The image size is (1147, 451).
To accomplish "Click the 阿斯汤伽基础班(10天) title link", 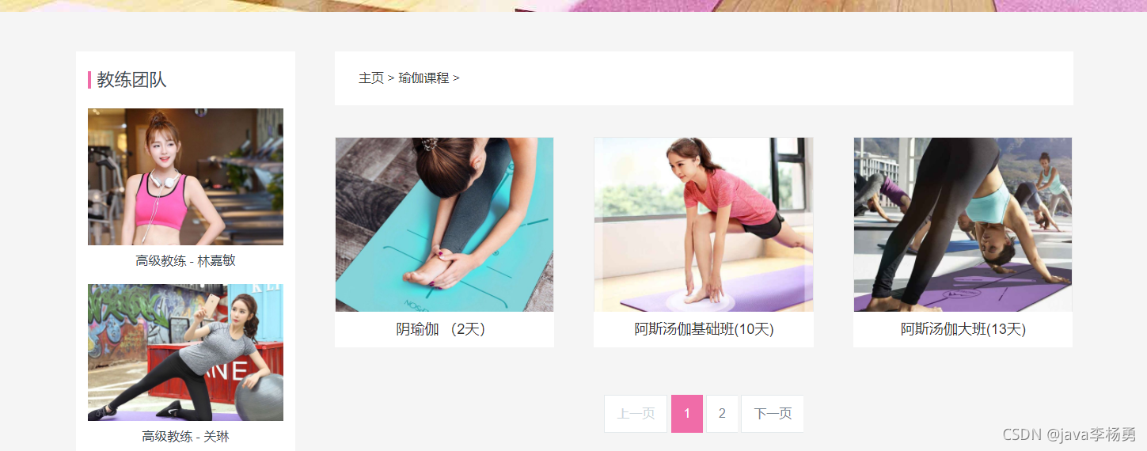I will [704, 329].
